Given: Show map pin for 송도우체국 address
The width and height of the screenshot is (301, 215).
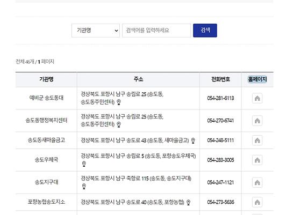Looking at the screenshot, I should coord(84,164).
